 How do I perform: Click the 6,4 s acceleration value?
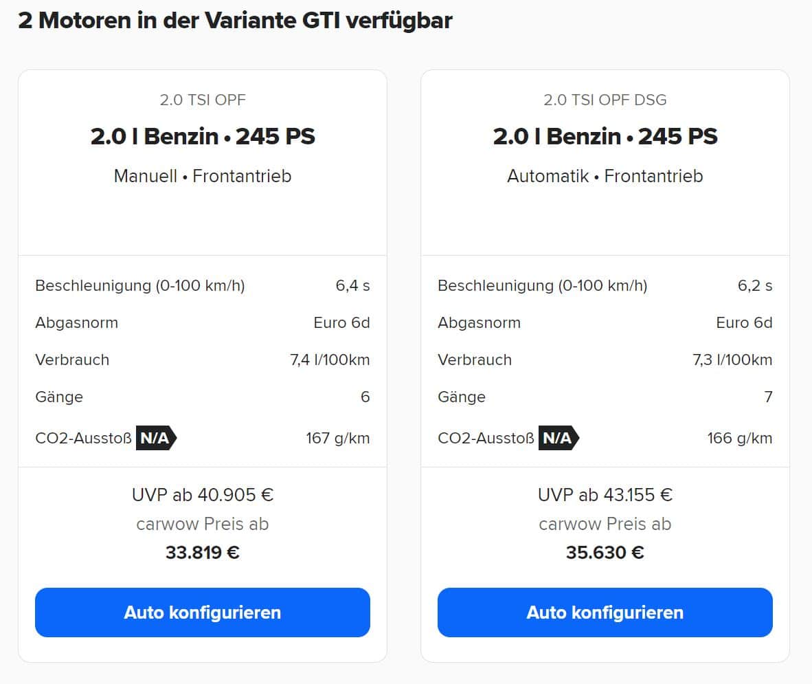click(x=352, y=285)
